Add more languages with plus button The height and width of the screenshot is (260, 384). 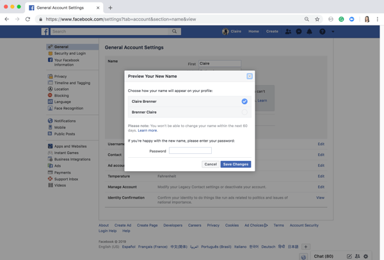pyautogui.click(x=306, y=247)
